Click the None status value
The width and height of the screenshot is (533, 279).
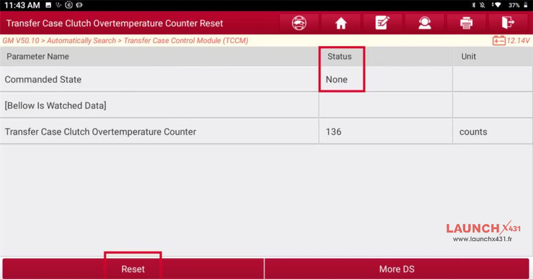[336, 79]
